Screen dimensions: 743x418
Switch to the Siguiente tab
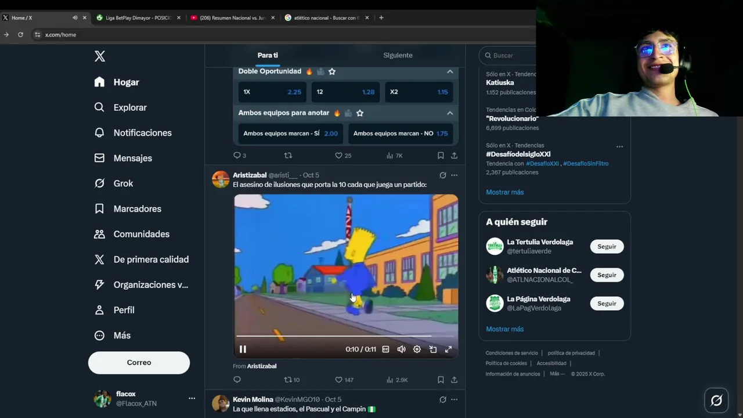pos(398,55)
